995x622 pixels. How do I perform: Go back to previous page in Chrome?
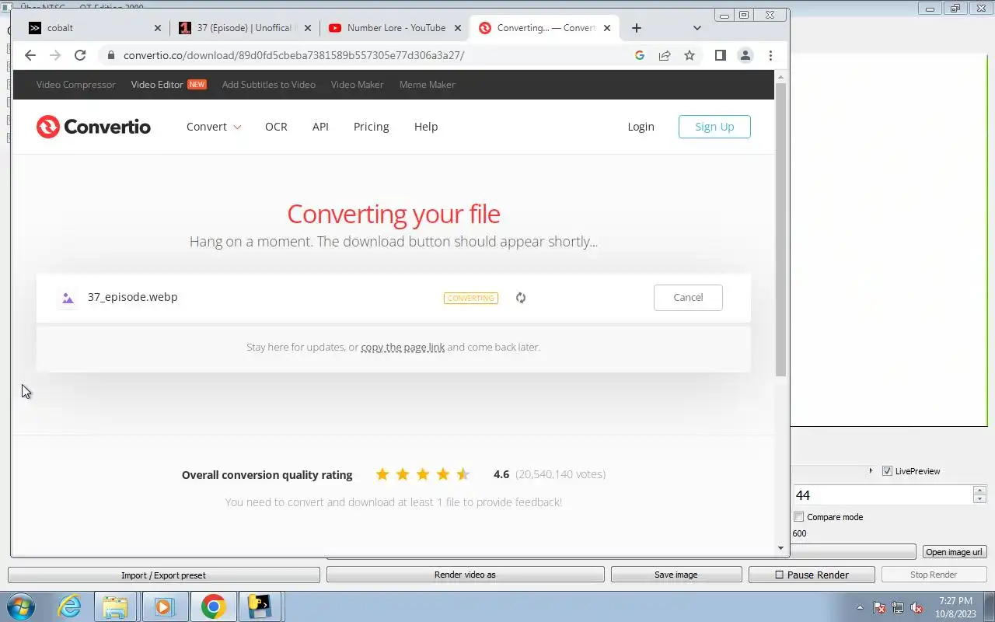[30, 55]
